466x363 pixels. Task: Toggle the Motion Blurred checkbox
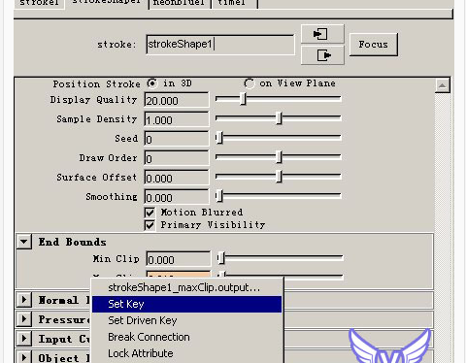[x=150, y=213]
